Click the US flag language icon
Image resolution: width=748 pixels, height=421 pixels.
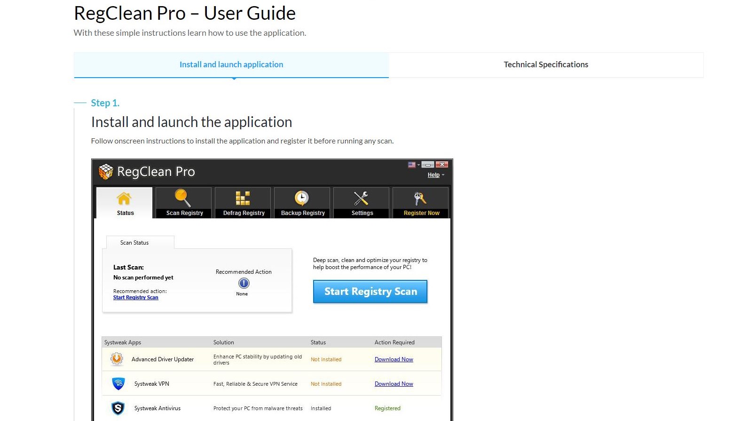coord(412,165)
